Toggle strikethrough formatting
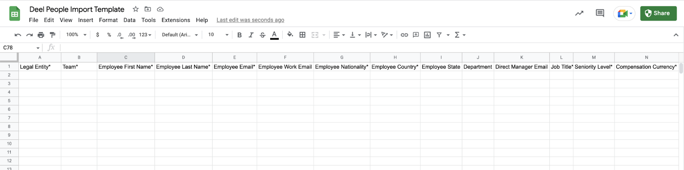 point(262,35)
